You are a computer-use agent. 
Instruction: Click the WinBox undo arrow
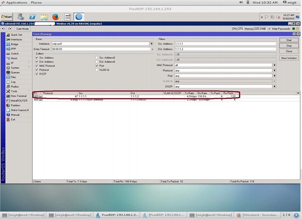tap(3, 29)
